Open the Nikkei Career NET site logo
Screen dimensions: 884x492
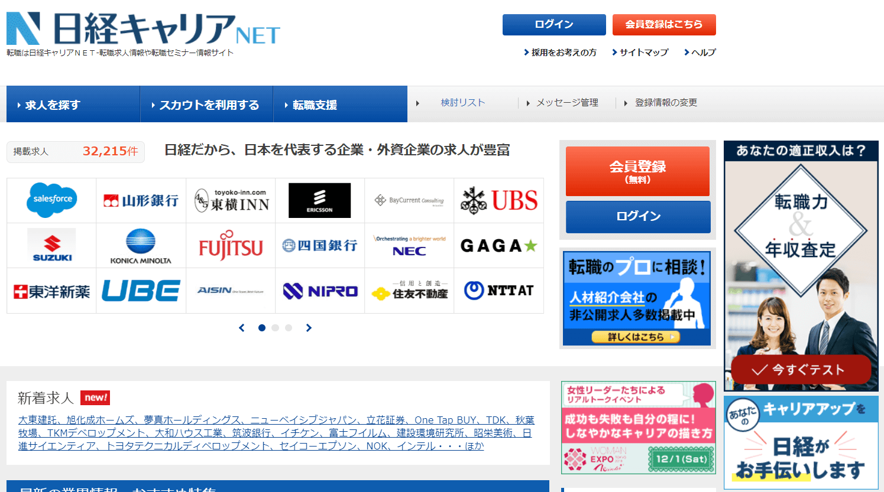[x=143, y=28]
